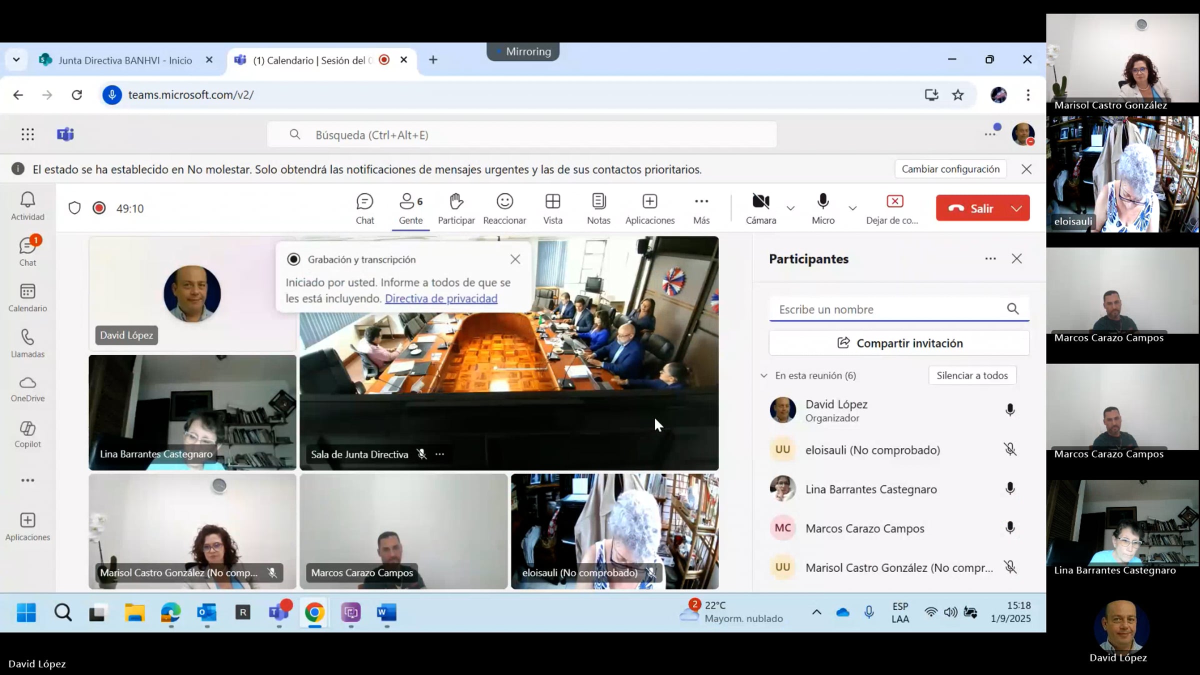The height and width of the screenshot is (675, 1200).
Task: Open Aplicaciones in the Teams left sidebar
Action: [27, 526]
